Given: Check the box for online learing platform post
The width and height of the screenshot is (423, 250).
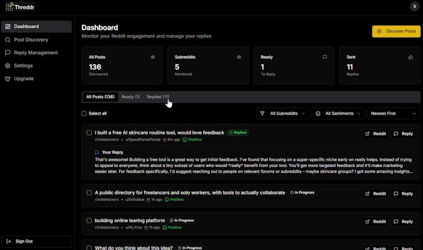Looking at the screenshot, I should (89, 221).
